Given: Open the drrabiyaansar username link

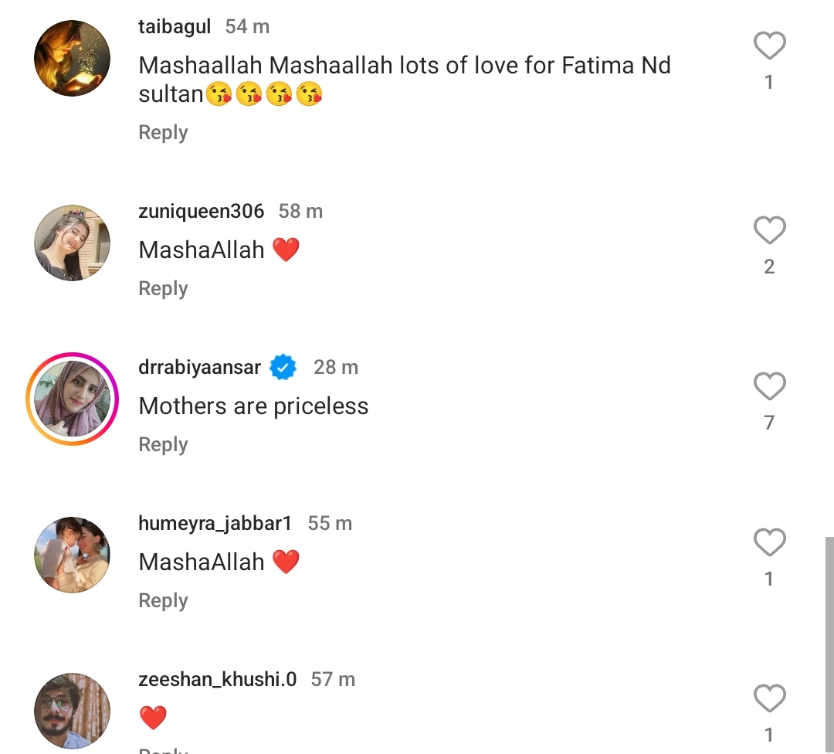Looking at the screenshot, I should pos(199,367).
